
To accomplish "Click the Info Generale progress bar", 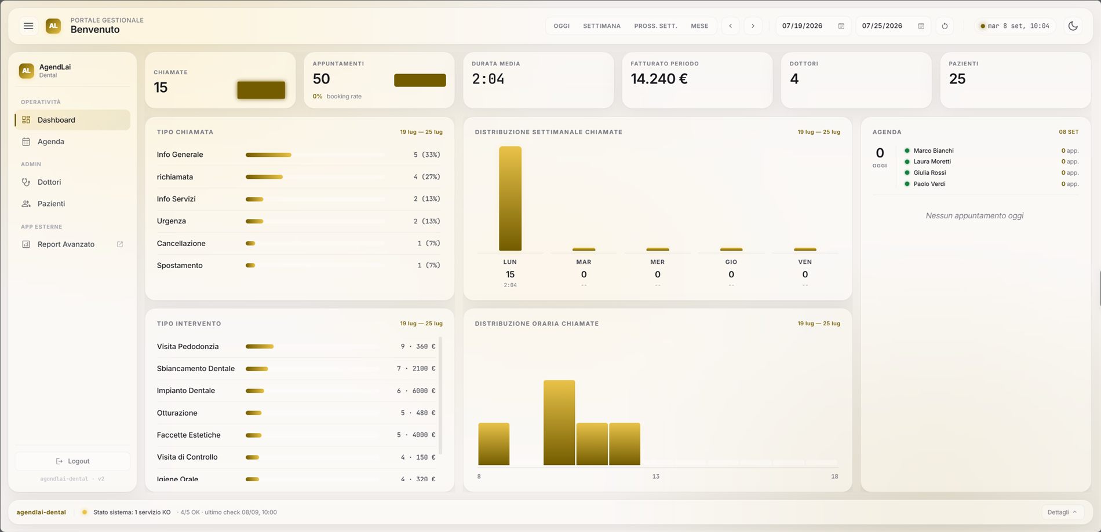I will tap(315, 155).
